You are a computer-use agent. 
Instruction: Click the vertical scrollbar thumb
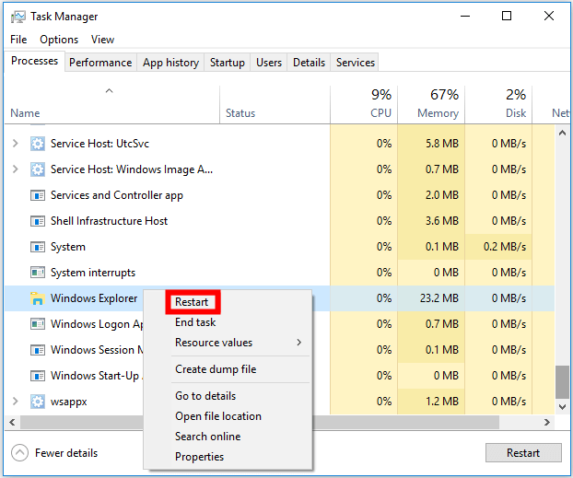click(x=562, y=382)
